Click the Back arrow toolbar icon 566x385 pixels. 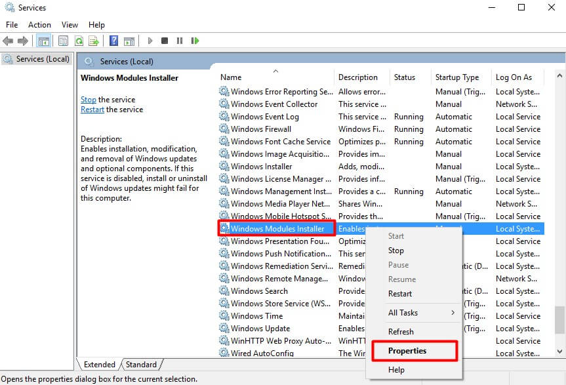click(x=8, y=41)
